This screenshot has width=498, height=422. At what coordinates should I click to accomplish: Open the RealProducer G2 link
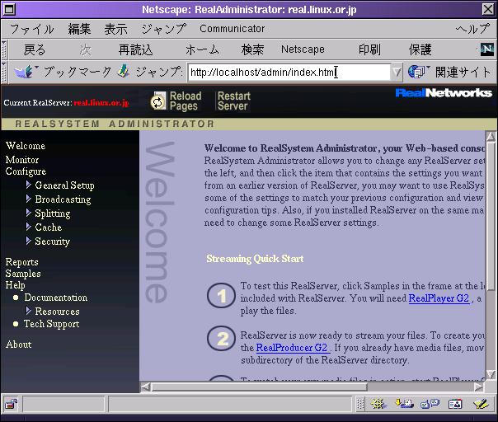coord(292,348)
